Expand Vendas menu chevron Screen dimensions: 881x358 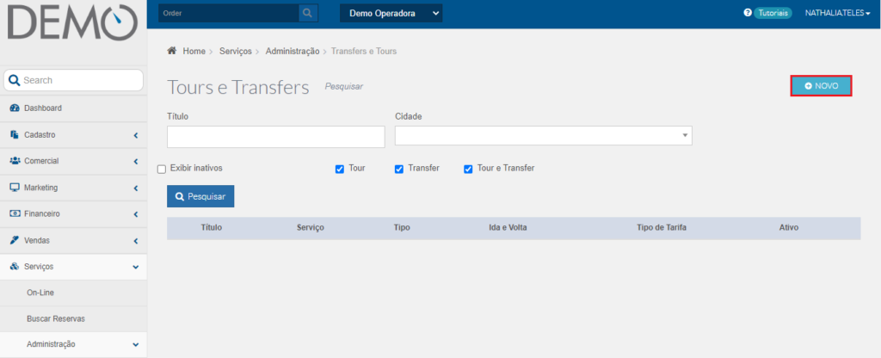(x=135, y=241)
